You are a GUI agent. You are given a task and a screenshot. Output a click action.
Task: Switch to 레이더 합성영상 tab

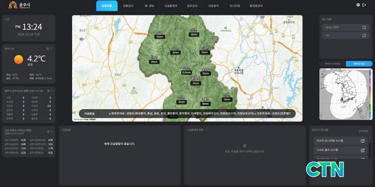[x=332, y=64]
